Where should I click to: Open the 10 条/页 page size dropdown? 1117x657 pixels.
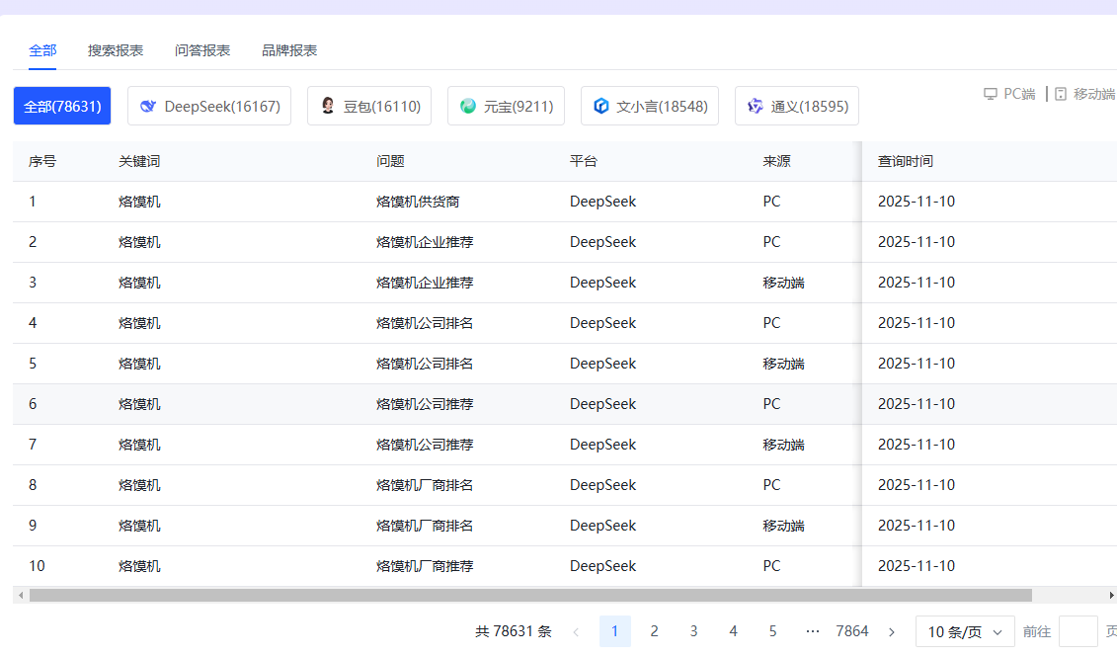click(965, 630)
